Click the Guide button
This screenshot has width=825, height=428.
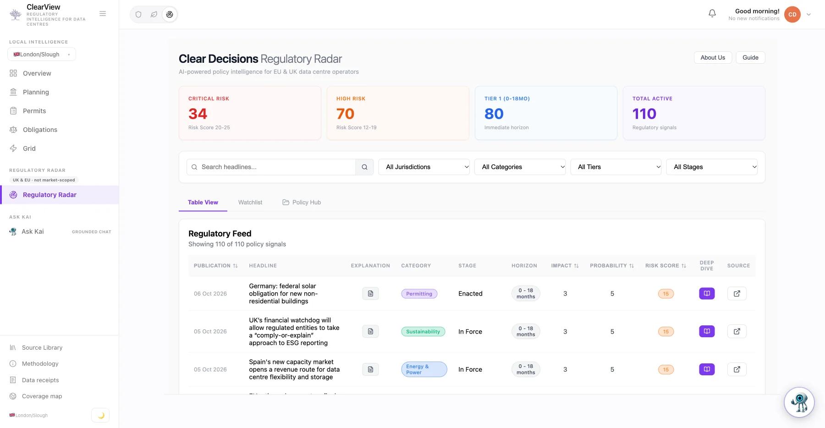pos(750,57)
